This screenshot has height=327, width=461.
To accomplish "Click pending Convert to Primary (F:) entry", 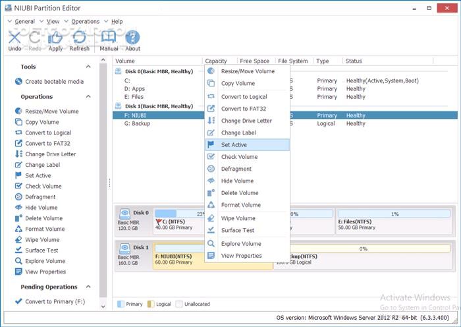I will coord(50,301).
